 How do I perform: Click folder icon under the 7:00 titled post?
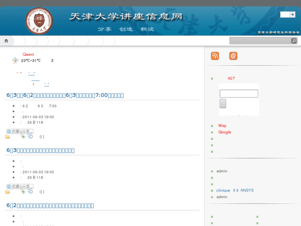(x=7, y=137)
